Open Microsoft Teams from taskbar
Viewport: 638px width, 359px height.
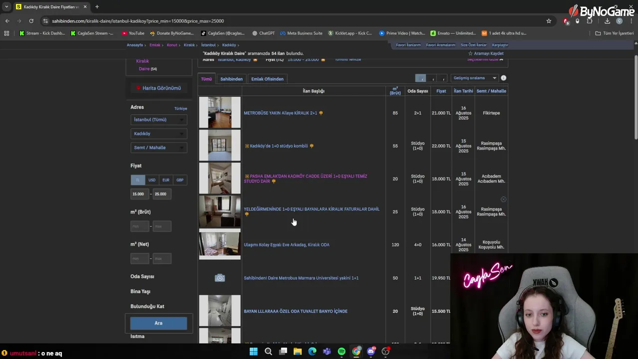327,352
